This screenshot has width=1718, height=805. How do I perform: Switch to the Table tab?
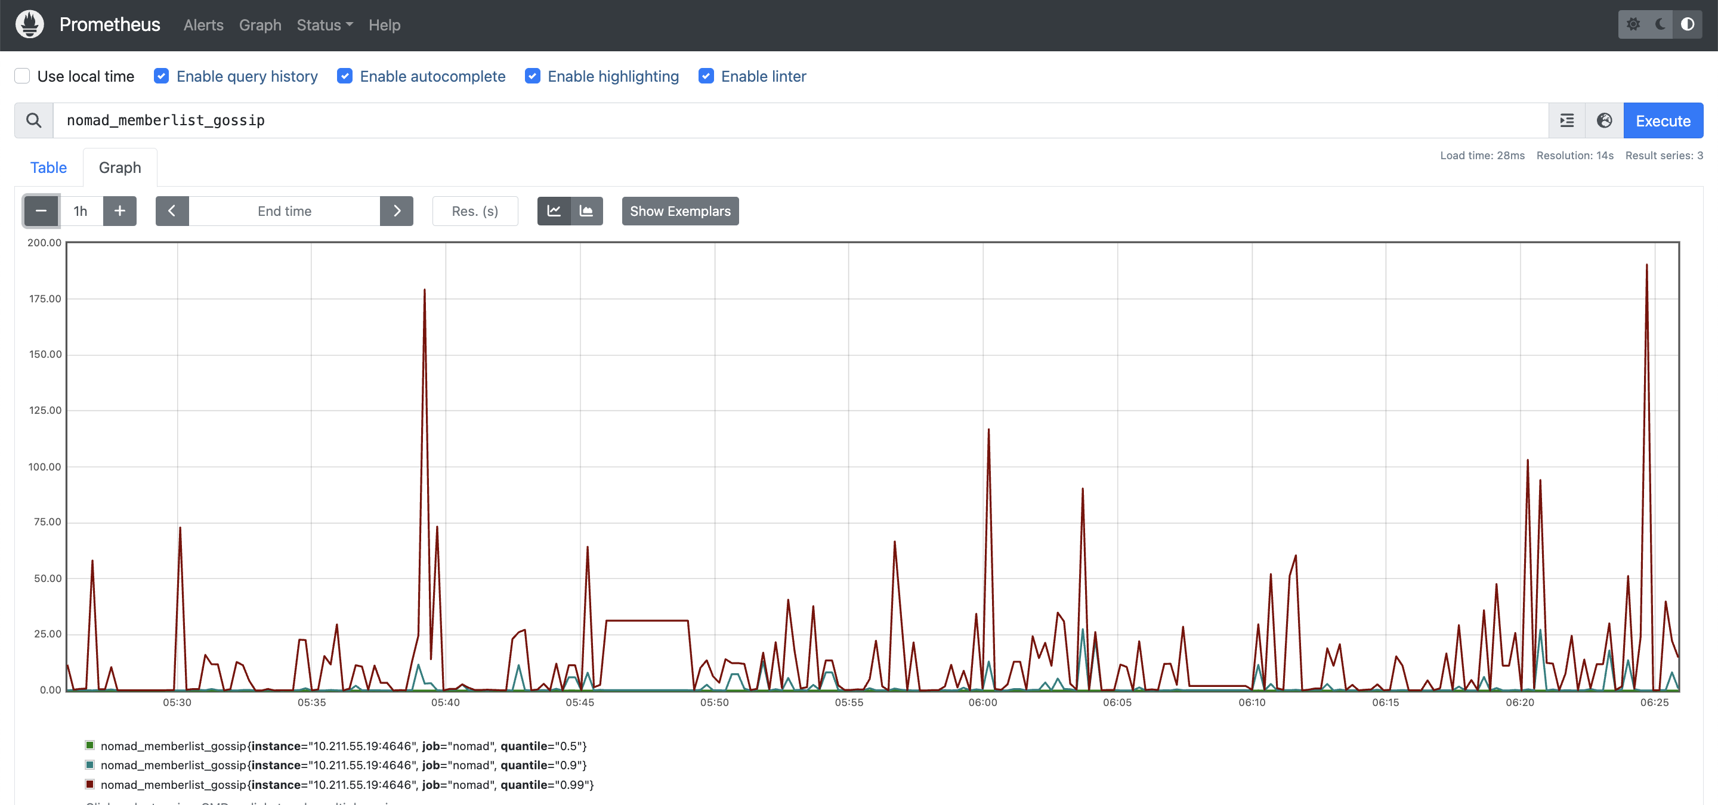point(49,168)
